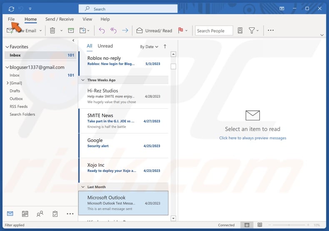Open the Send / Receive tab
The height and width of the screenshot is (231, 329).
(60, 19)
